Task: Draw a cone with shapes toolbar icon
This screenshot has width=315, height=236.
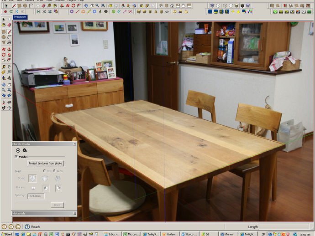Action: 156,12
